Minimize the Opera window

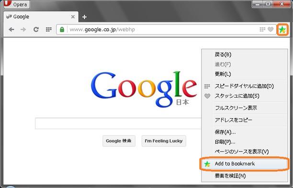click(x=257, y=4)
